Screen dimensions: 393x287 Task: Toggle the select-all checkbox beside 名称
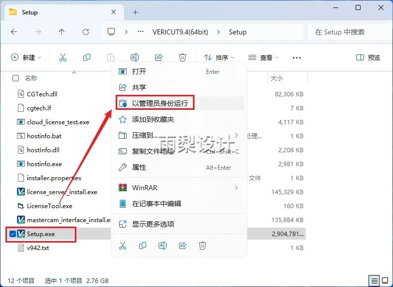[16, 78]
